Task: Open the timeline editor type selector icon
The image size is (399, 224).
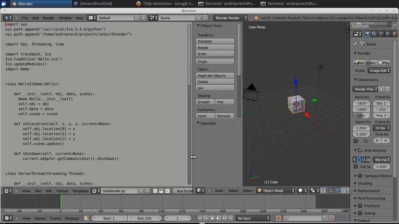Action: click(7, 218)
